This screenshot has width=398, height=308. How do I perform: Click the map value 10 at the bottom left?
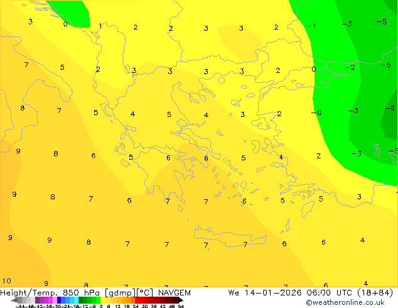(7, 281)
